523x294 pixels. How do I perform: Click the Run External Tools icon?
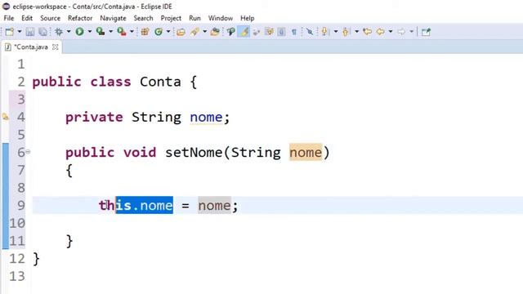click(x=122, y=32)
